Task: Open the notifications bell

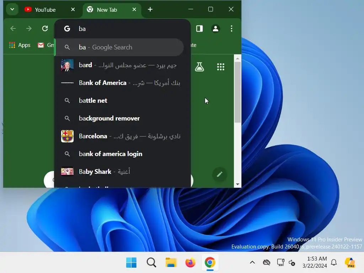Action: (x=334, y=263)
